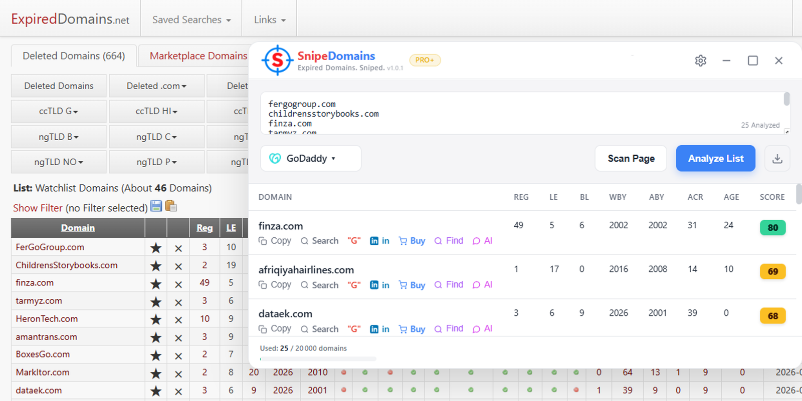Sort table by Domain column header
This screenshot has width=802, height=401.
coord(78,228)
